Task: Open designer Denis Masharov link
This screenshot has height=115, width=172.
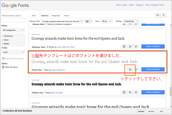Action: (x=58, y=70)
